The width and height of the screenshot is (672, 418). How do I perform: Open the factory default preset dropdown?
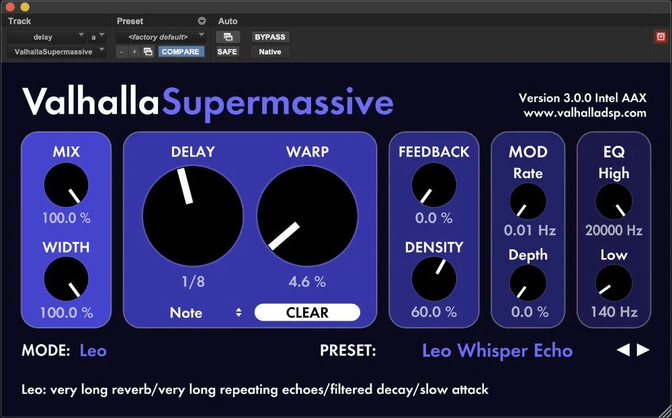pyautogui.click(x=161, y=37)
